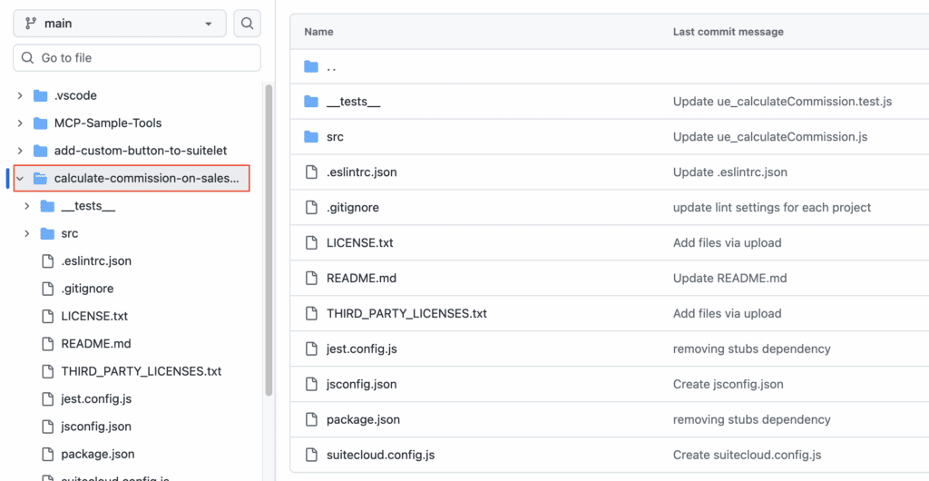Click file icon beside table suitecloud.config.js
Image resolution: width=929 pixels, height=481 pixels.
pyautogui.click(x=311, y=455)
